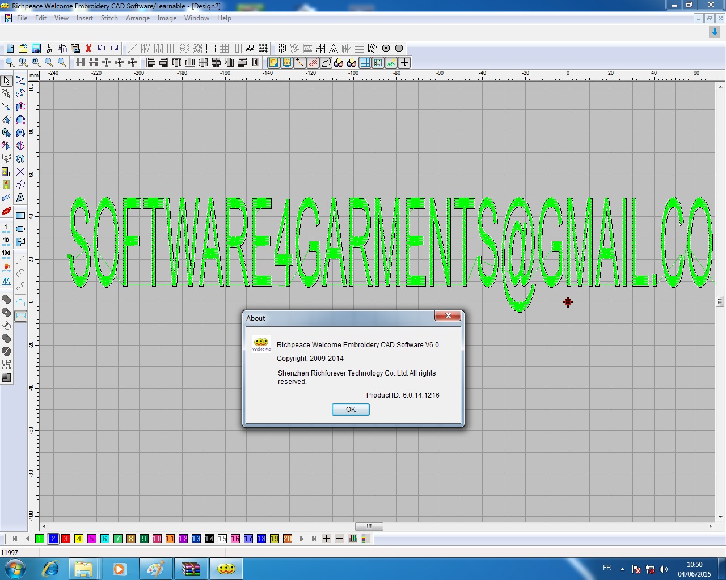The image size is (726, 580).
Task: Set move step to 10 icon
Action: coord(6,242)
